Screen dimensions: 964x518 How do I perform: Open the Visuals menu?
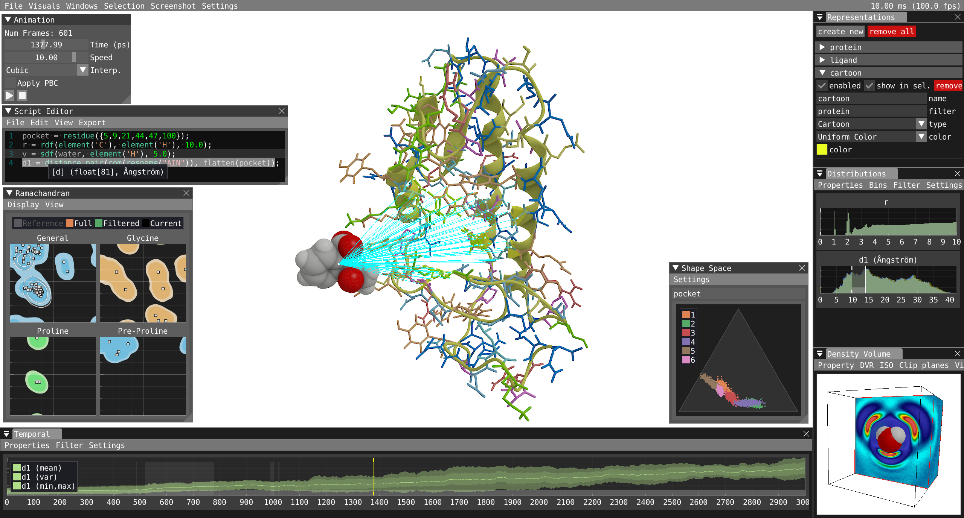click(44, 6)
